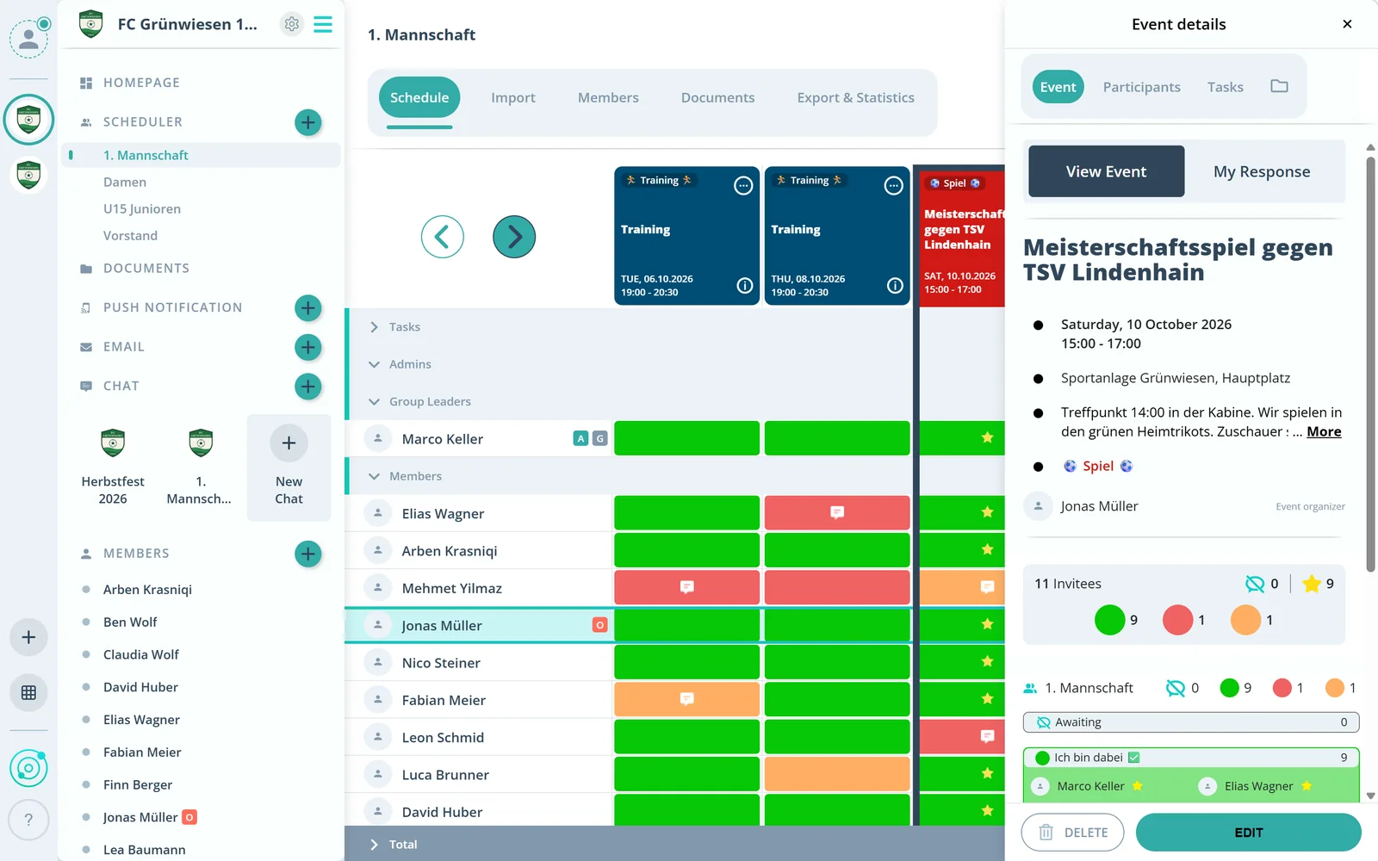Toggle the hamburger menu icon
This screenshot has width=1378, height=861.
[x=323, y=24]
